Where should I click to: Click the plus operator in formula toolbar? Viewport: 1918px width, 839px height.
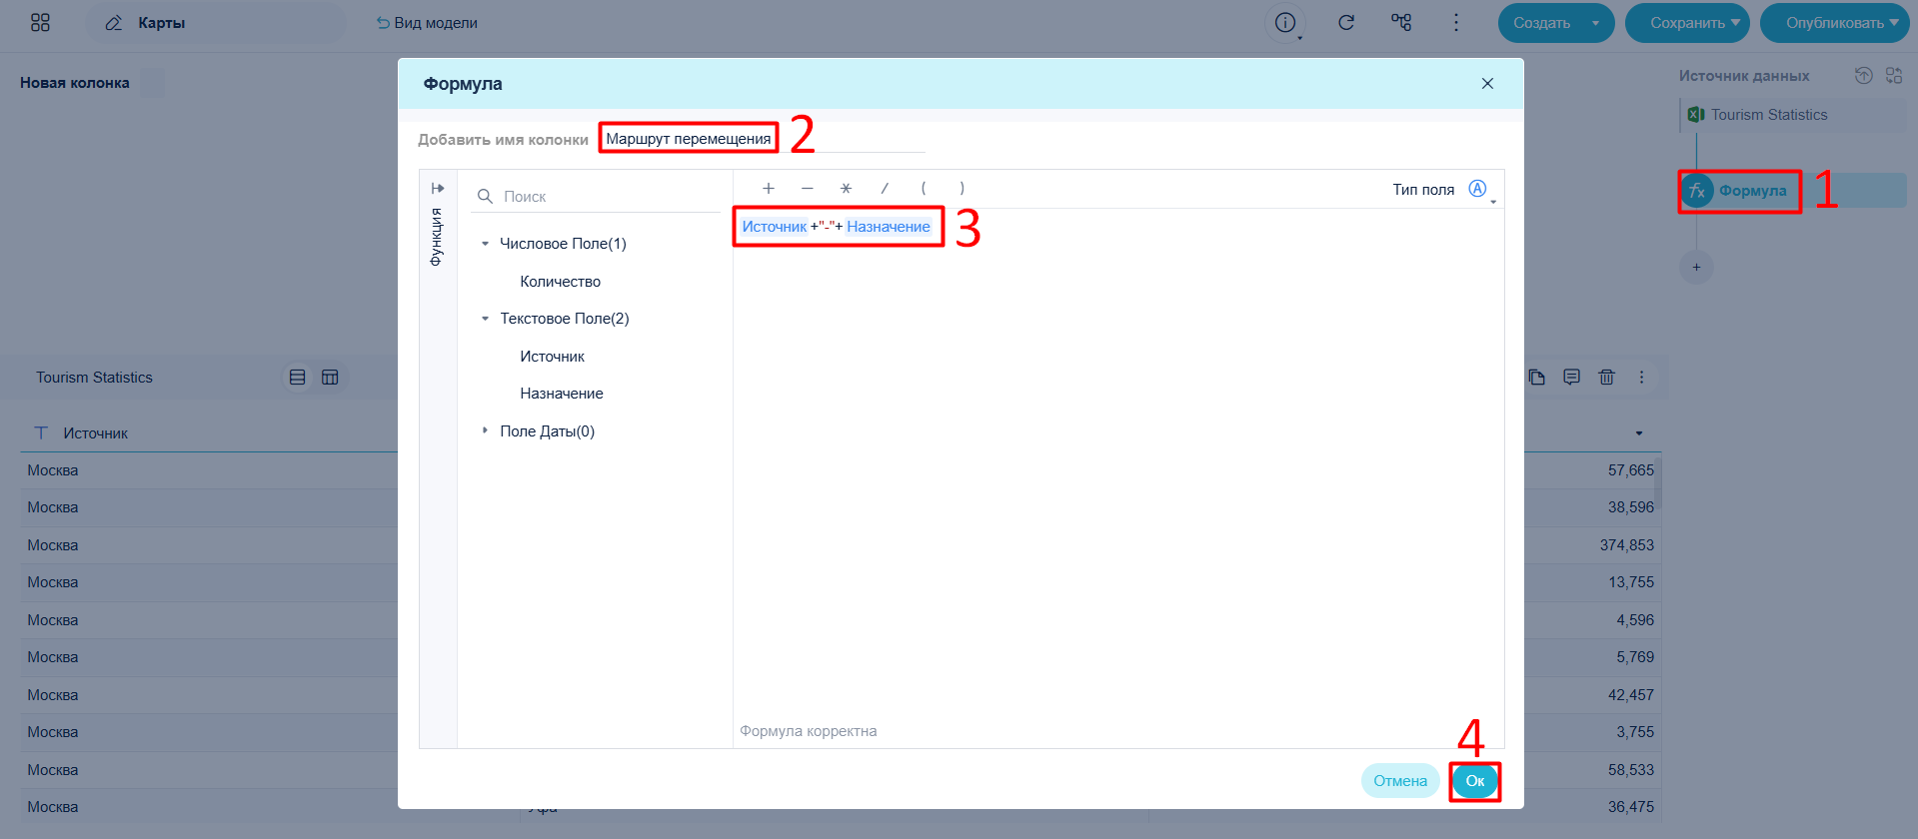click(x=768, y=189)
